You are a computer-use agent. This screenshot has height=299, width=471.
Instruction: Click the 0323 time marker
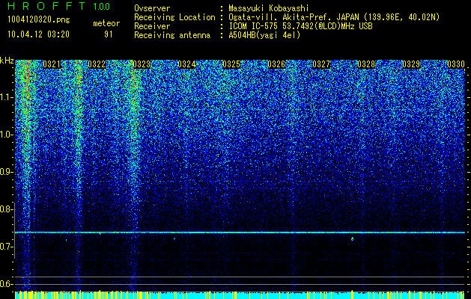pos(142,64)
